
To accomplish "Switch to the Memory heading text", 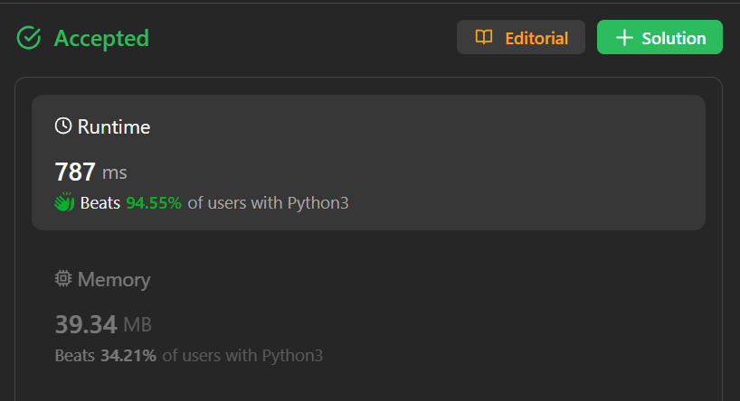I will 114,280.
